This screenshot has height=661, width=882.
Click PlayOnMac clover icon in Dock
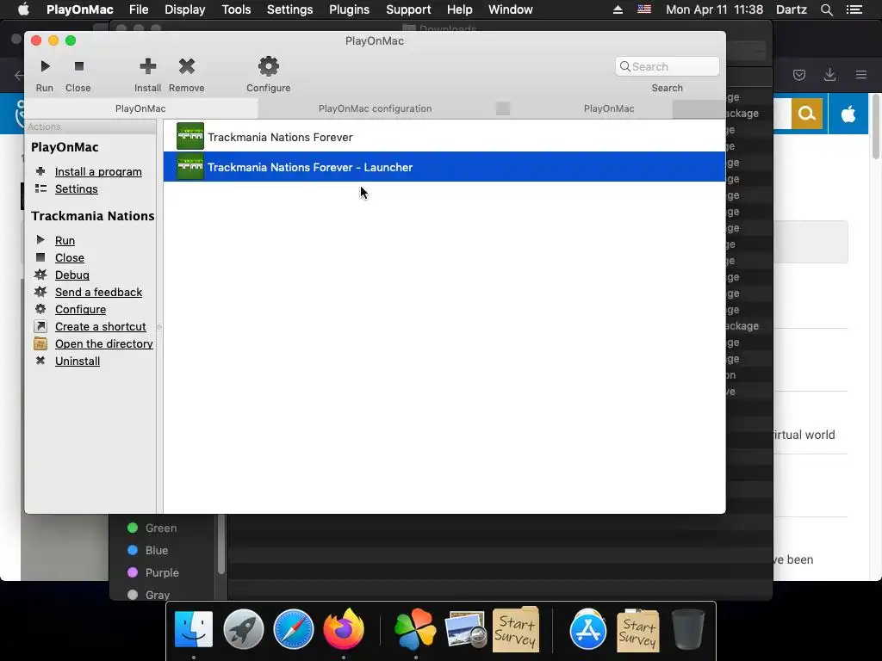(415, 629)
